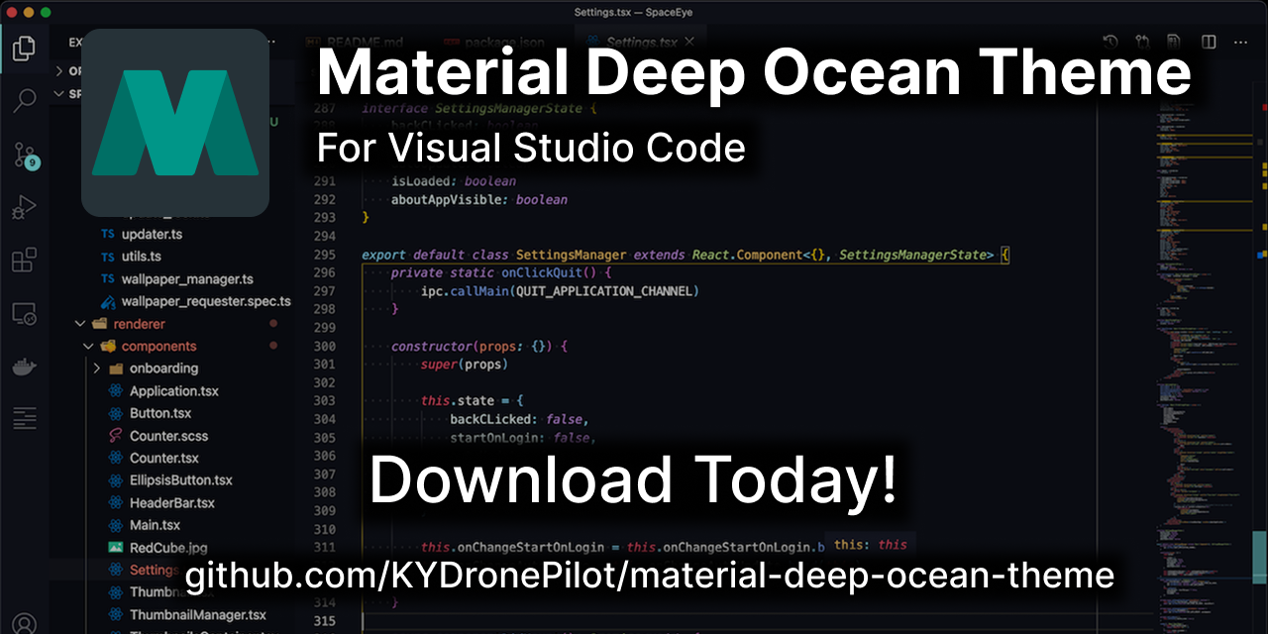Click line number 300 in the gutter
Image resolution: width=1268 pixels, height=634 pixels.
(x=324, y=347)
